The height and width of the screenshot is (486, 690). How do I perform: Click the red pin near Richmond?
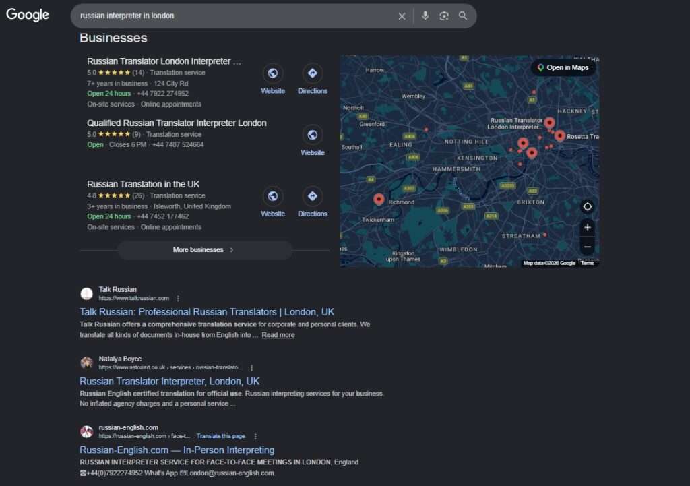[379, 200]
